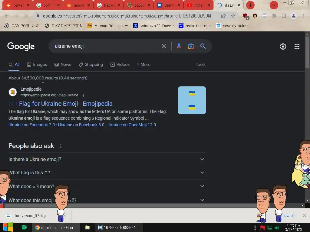Viewport: 310px width, 232px height.
Task: Switch to the Videos results tab
Action: [120, 65]
